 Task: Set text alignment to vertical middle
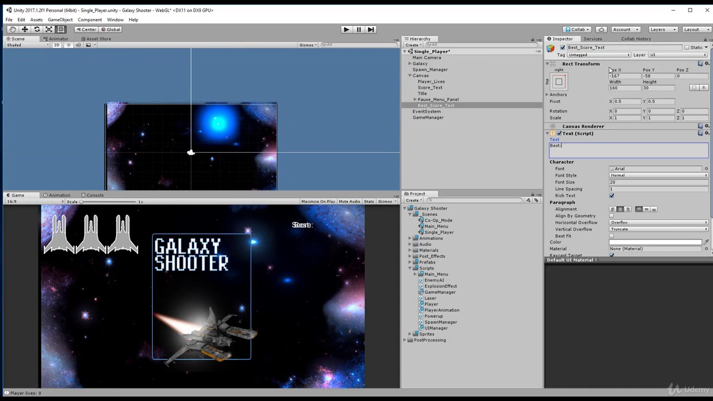point(646,209)
